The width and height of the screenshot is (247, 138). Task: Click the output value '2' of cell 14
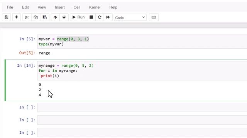coord(40,90)
